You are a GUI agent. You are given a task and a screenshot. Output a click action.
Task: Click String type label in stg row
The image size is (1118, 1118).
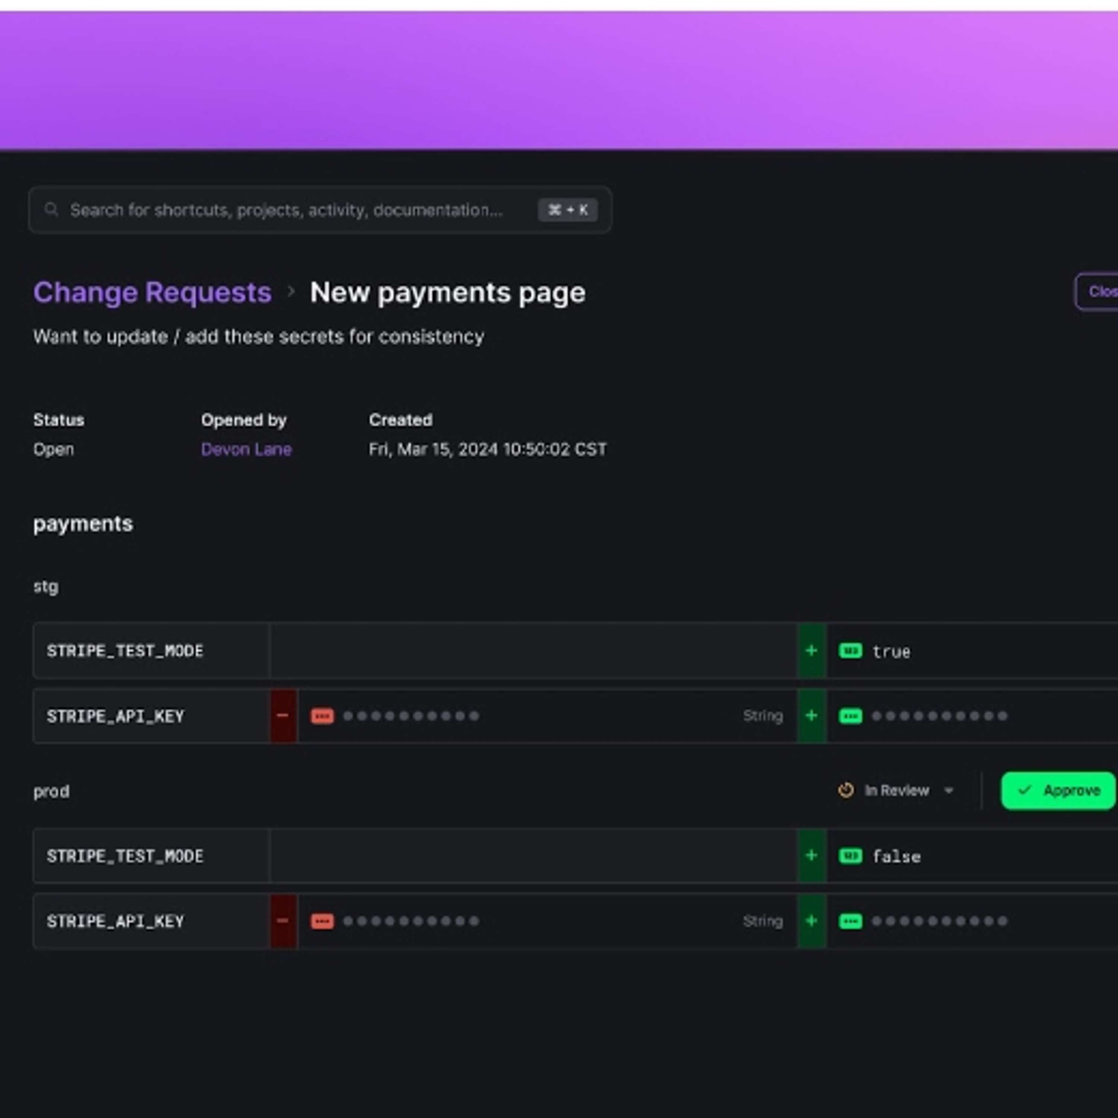click(763, 716)
